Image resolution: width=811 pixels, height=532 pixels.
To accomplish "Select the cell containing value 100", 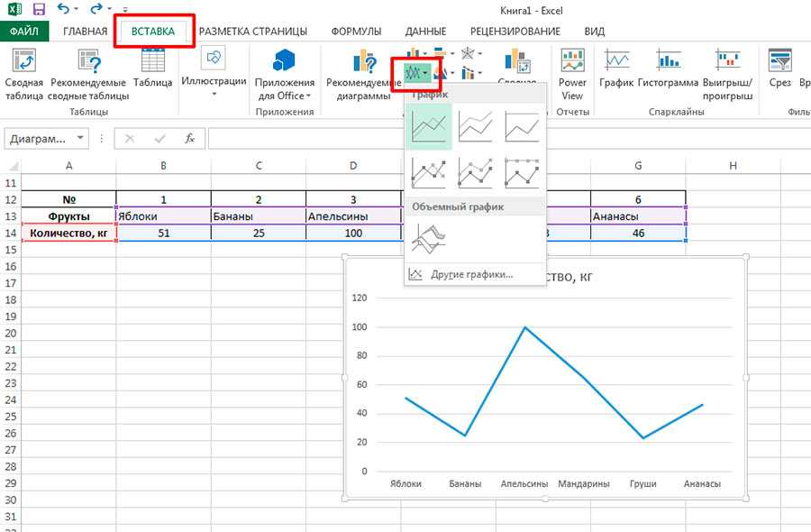I will 353,233.
